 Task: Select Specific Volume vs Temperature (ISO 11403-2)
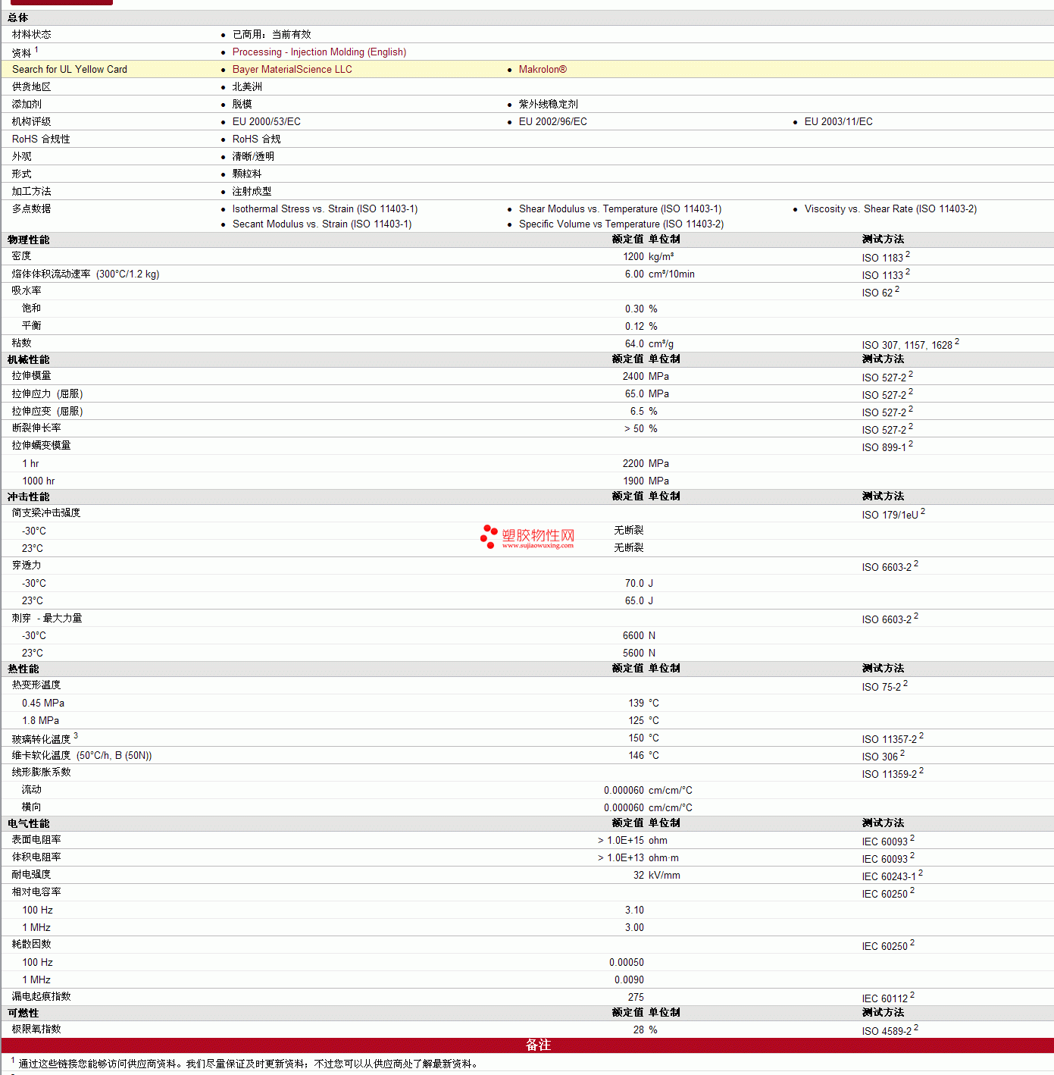(621, 224)
